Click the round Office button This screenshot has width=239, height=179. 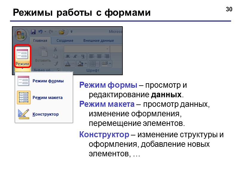(x=21, y=35)
